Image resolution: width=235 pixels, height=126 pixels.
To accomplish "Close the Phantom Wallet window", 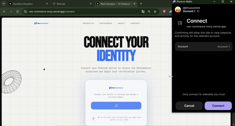I will (231, 1).
